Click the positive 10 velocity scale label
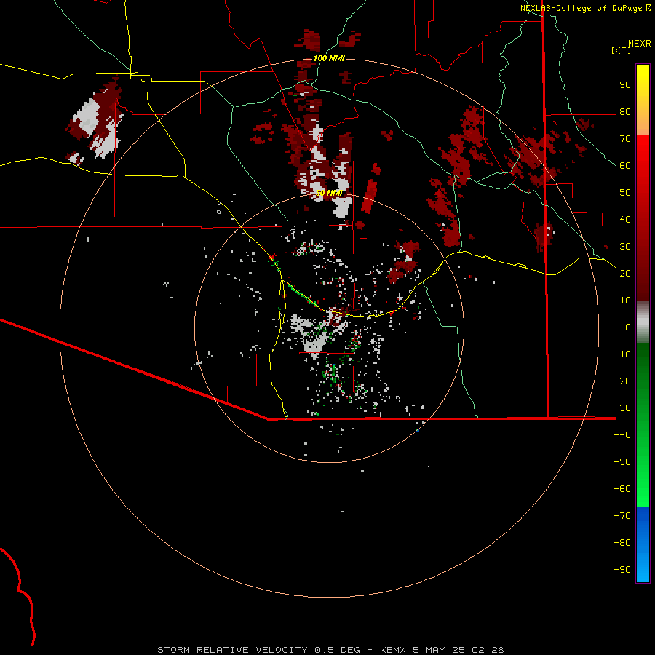This screenshot has height=655, width=655. coord(625,301)
